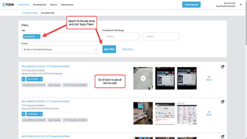Screen dimensions: 247x139
Task: Switch to the Incomplete Jobs tab
Action: [47, 13]
